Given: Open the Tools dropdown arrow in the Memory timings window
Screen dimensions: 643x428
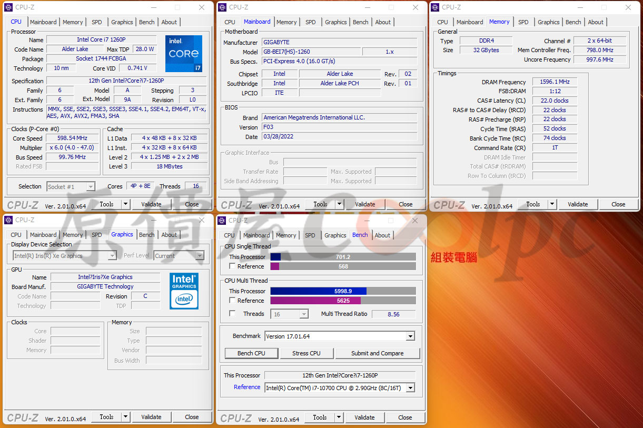Looking at the screenshot, I should (x=552, y=204).
